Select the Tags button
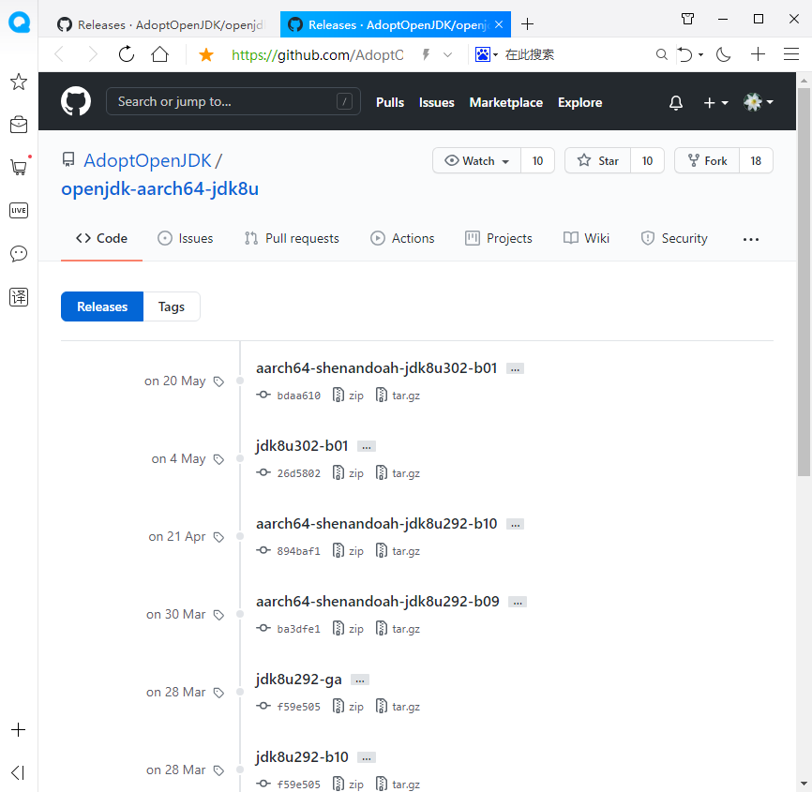The width and height of the screenshot is (812, 792). coord(172,306)
